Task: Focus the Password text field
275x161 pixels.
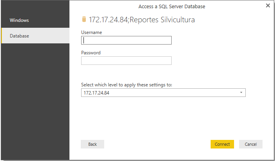Action: click(126, 61)
